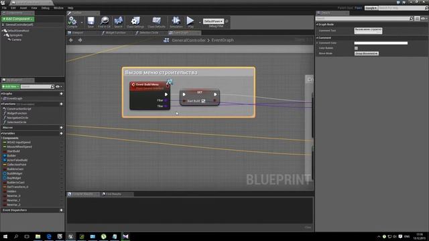Select the Builder variable
This screenshot has height=241, width=429.
[11, 156]
